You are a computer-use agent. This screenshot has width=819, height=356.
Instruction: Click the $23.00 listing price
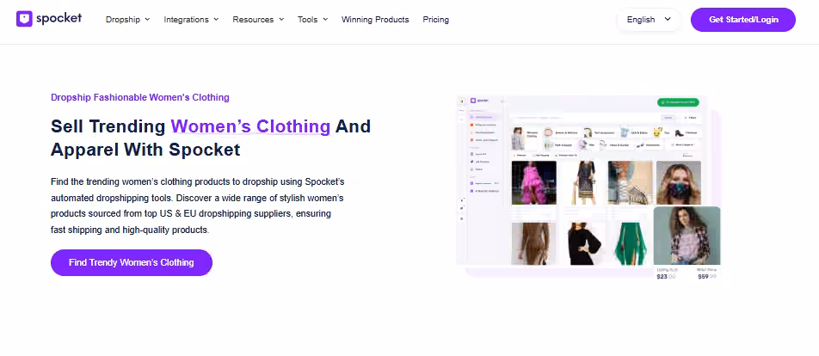(666, 277)
